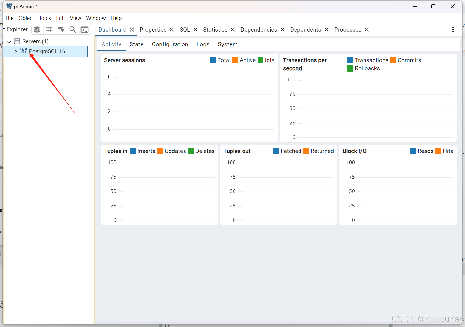Click the blue Fetched legend swatch
This screenshot has height=327, width=465.
pos(276,151)
